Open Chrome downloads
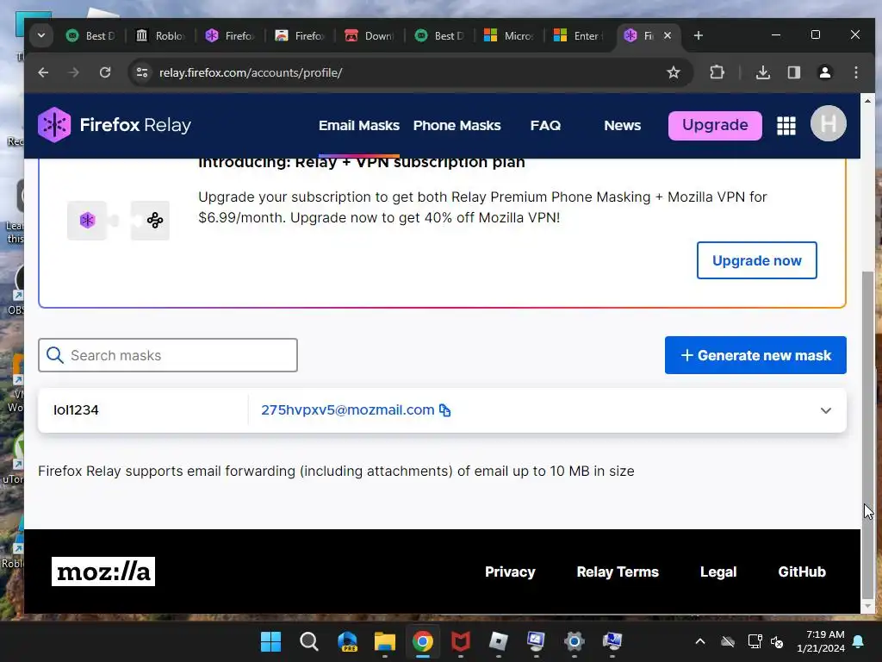 coord(763,72)
